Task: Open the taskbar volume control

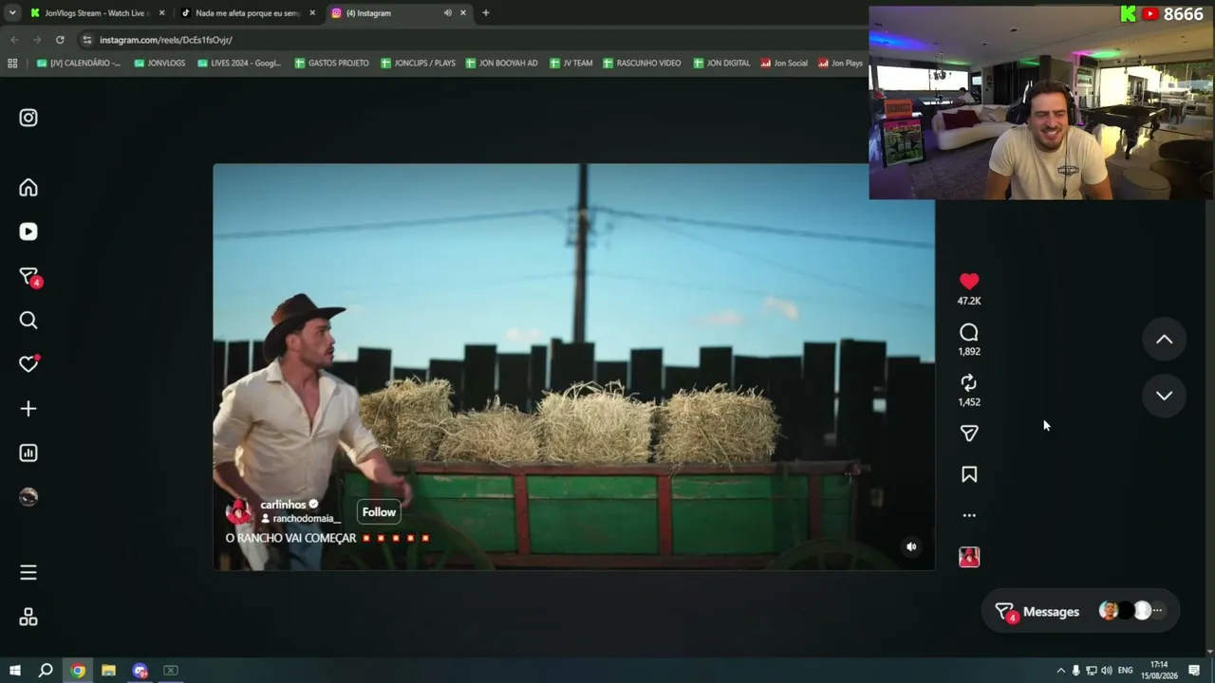Action: [1106, 671]
